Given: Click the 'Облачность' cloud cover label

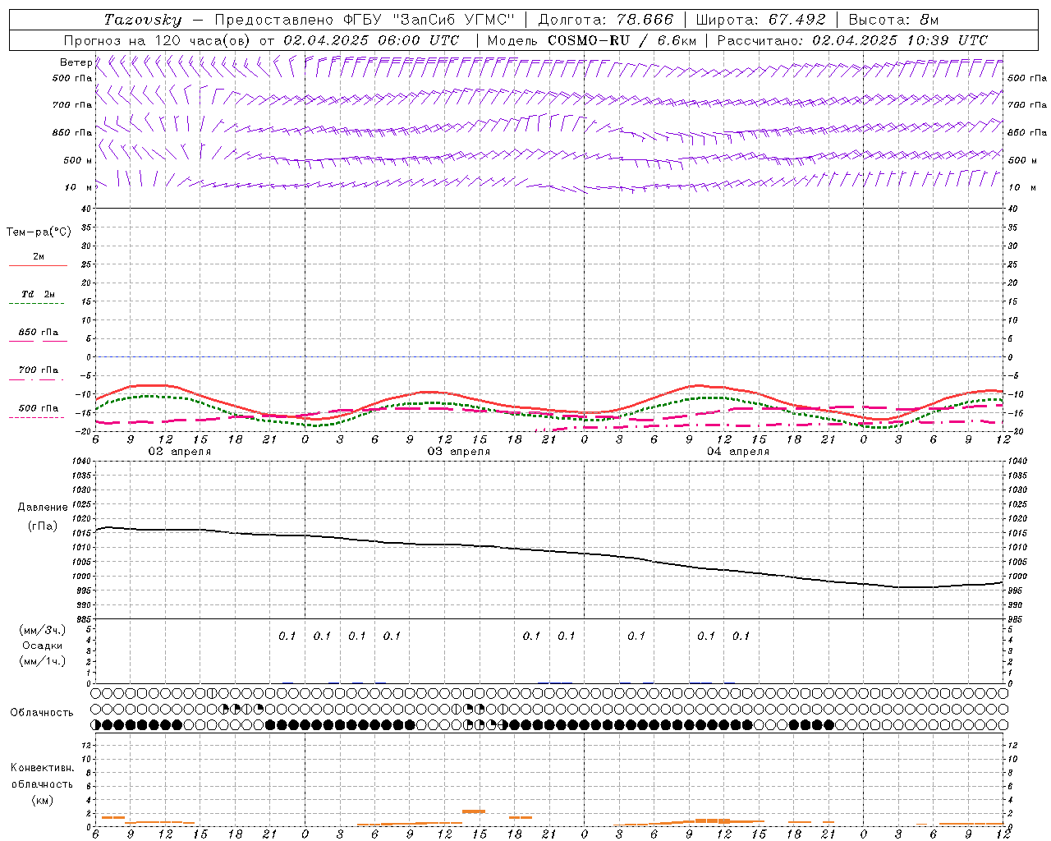Looking at the screenshot, I should (42, 713).
